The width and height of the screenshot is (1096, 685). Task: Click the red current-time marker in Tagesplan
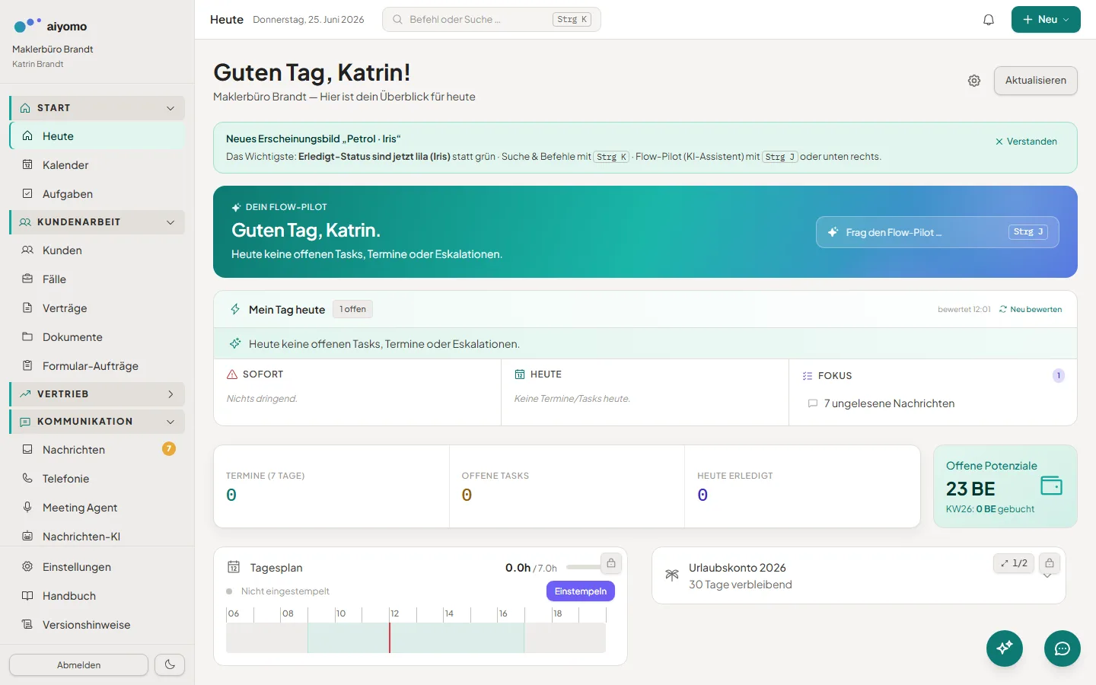(x=390, y=638)
